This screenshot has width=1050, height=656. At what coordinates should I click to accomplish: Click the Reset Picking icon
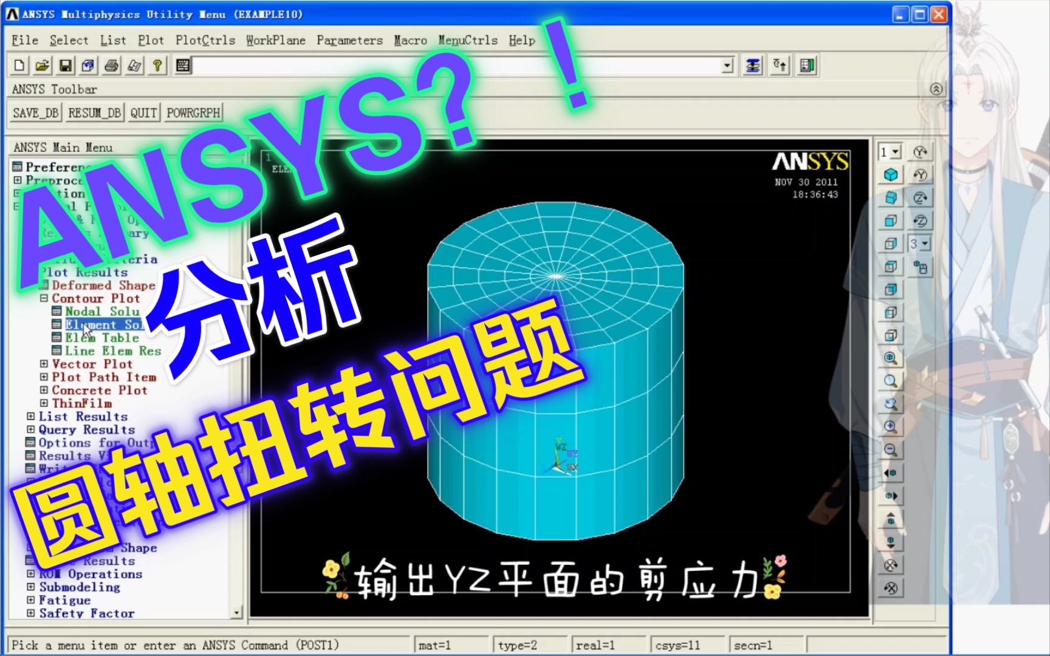(780, 66)
